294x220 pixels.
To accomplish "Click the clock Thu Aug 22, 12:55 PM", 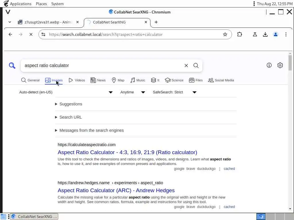I will tap(274, 4).
